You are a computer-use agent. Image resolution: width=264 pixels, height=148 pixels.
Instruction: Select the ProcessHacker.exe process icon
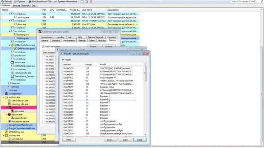(9, 122)
